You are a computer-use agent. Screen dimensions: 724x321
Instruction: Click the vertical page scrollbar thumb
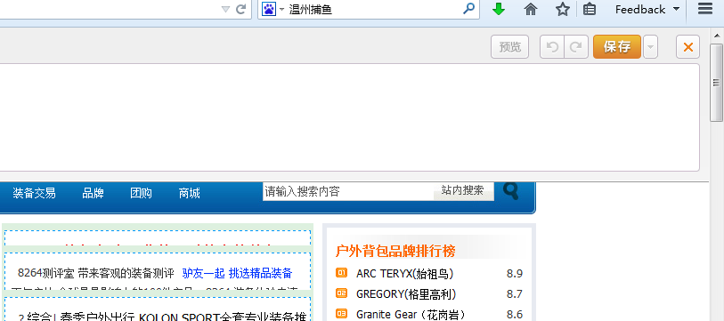click(x=717, y=83)
